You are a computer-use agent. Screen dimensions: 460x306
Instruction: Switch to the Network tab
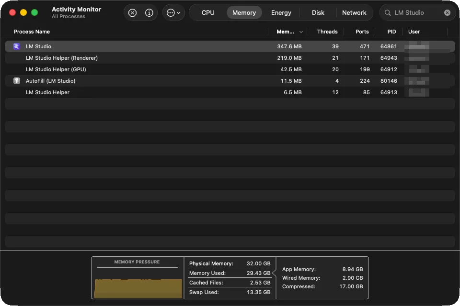pos(354,12)
